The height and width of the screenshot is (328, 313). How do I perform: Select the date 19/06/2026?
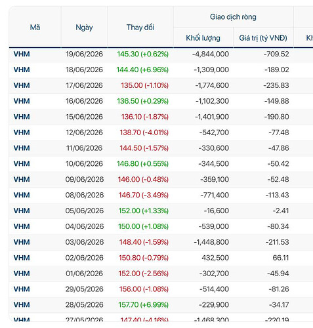point(84,54)
